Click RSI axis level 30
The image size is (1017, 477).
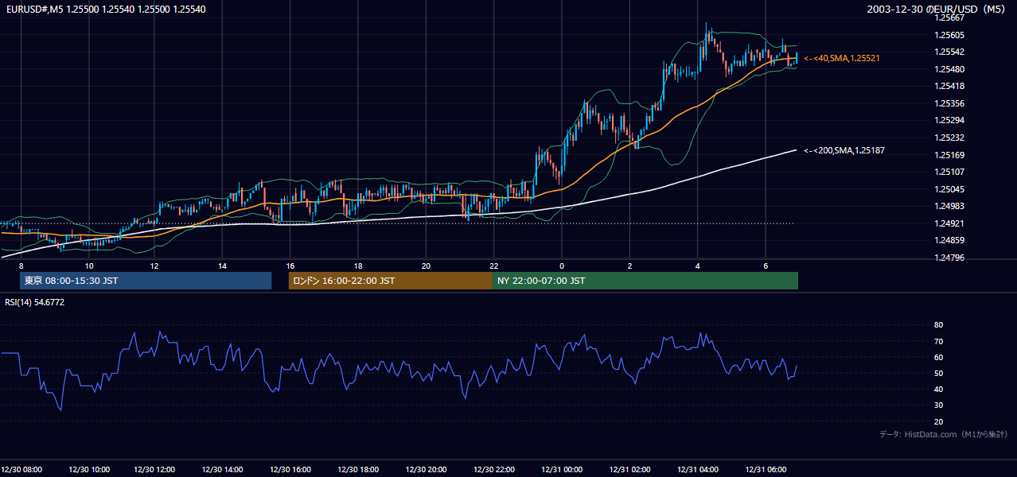tap(938, 405)
